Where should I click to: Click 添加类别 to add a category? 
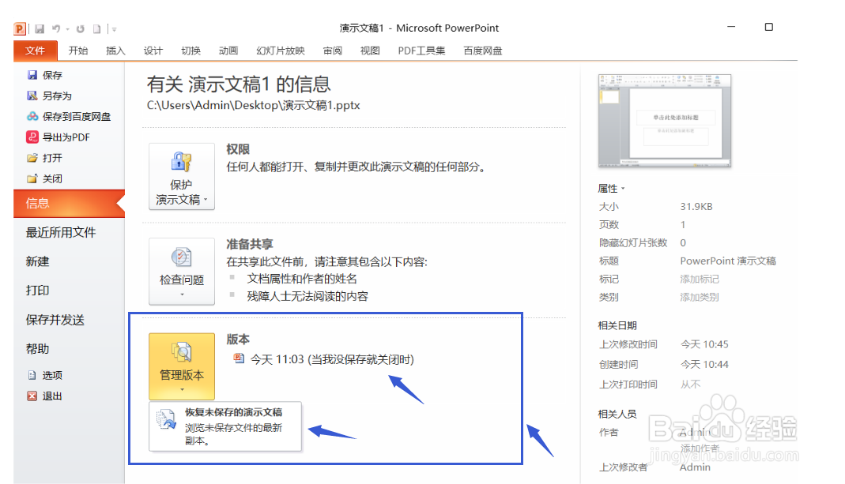pyautogui.click(x=700, y=297)
